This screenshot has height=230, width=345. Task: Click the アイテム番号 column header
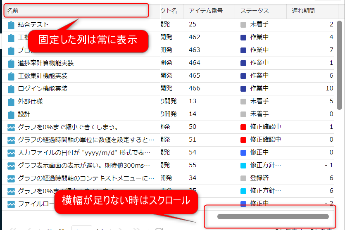click(x=206, y=11)
